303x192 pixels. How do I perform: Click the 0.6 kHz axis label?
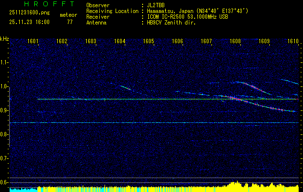(x=4, y=182)
